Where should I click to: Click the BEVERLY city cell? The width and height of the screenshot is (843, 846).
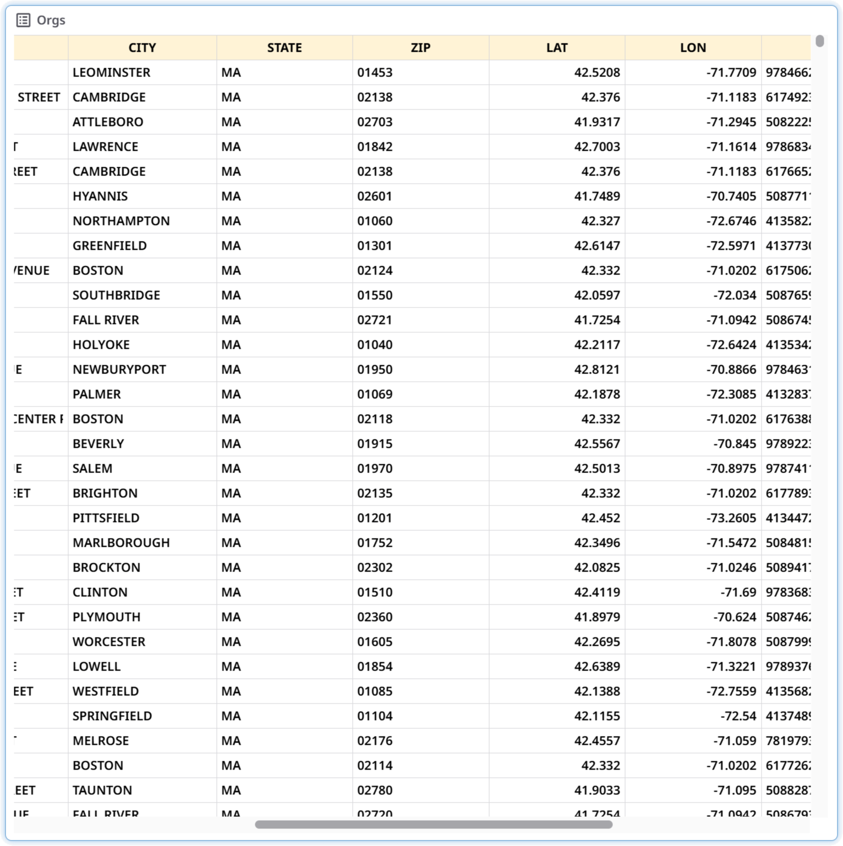[143, 444]
